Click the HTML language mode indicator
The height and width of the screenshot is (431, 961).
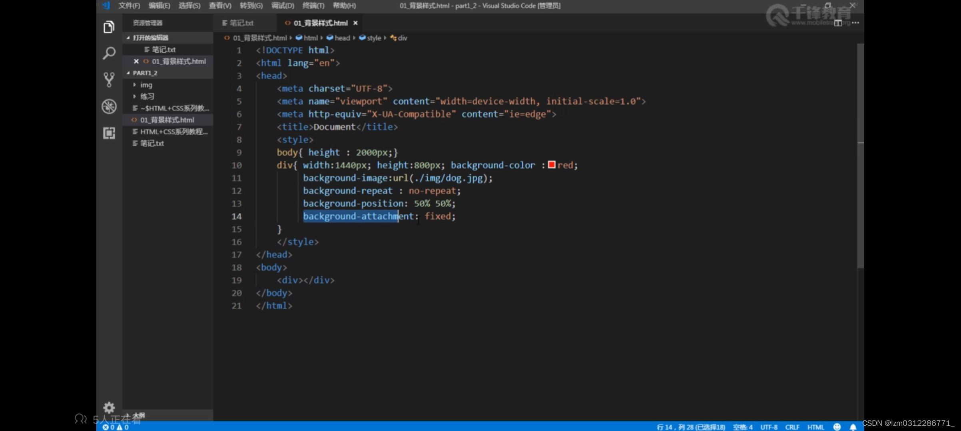pyautogui.click(x=815, y=427)
